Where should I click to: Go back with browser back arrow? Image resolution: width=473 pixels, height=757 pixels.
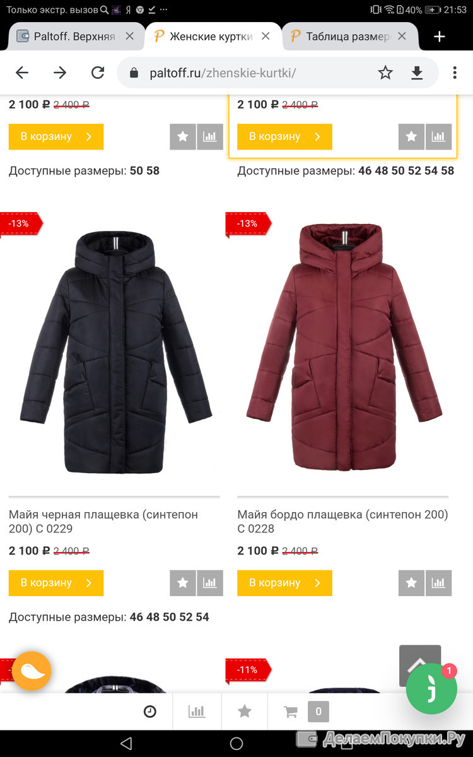pos(22,73)
